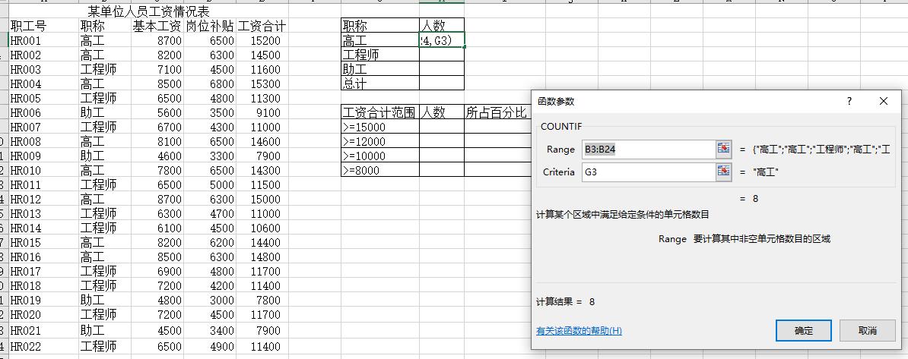
Task: Focus the Criteria input containing G3
Action: pyautogui.click(x=649, y=172)
